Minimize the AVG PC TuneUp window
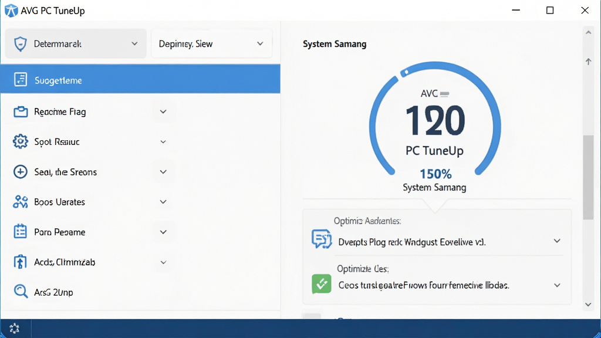This screenshot has width=601, height=338. [x=516, y=11]
